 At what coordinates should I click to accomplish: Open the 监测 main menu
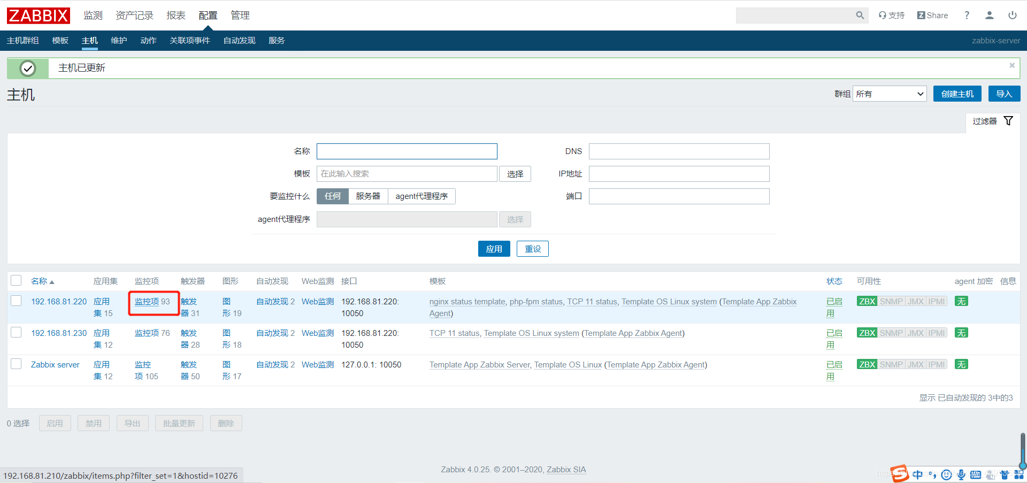click(x=93, y=16)
